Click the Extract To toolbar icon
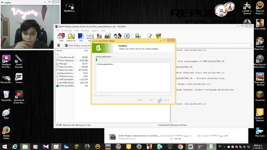This screenshot has height=150, width=267. point(71,37)
